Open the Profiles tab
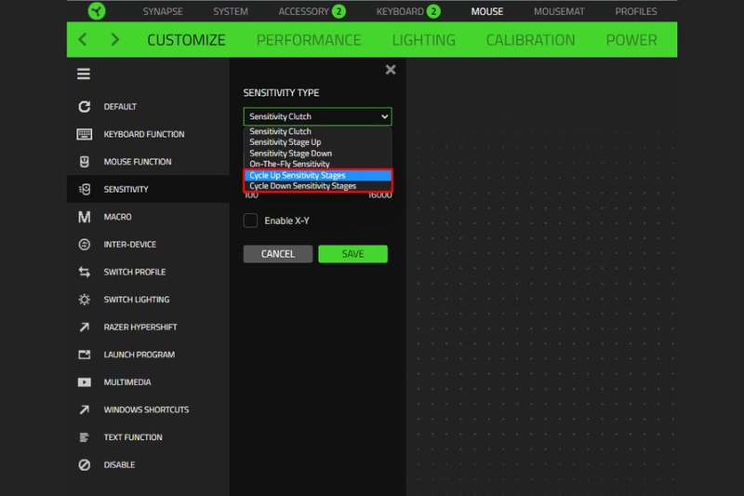The width and height of the screenshot is (744, 496). point(636,11)
